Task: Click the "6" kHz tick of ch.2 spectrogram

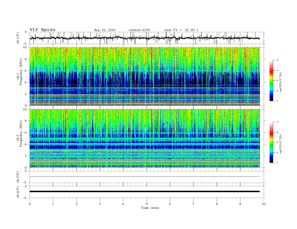Action: 26,132
